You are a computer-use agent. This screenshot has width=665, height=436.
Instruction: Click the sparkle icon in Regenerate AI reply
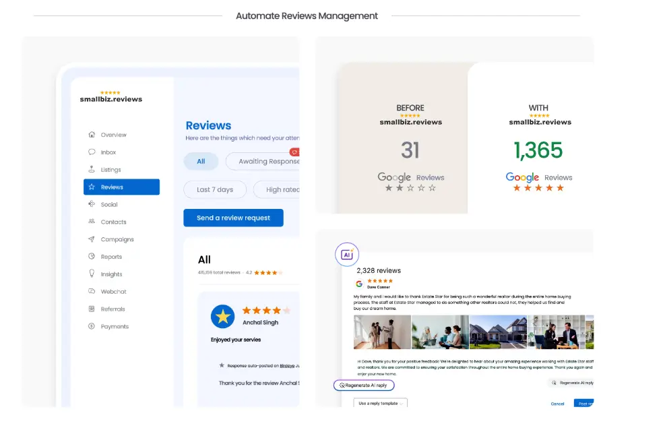pos(342,385)
